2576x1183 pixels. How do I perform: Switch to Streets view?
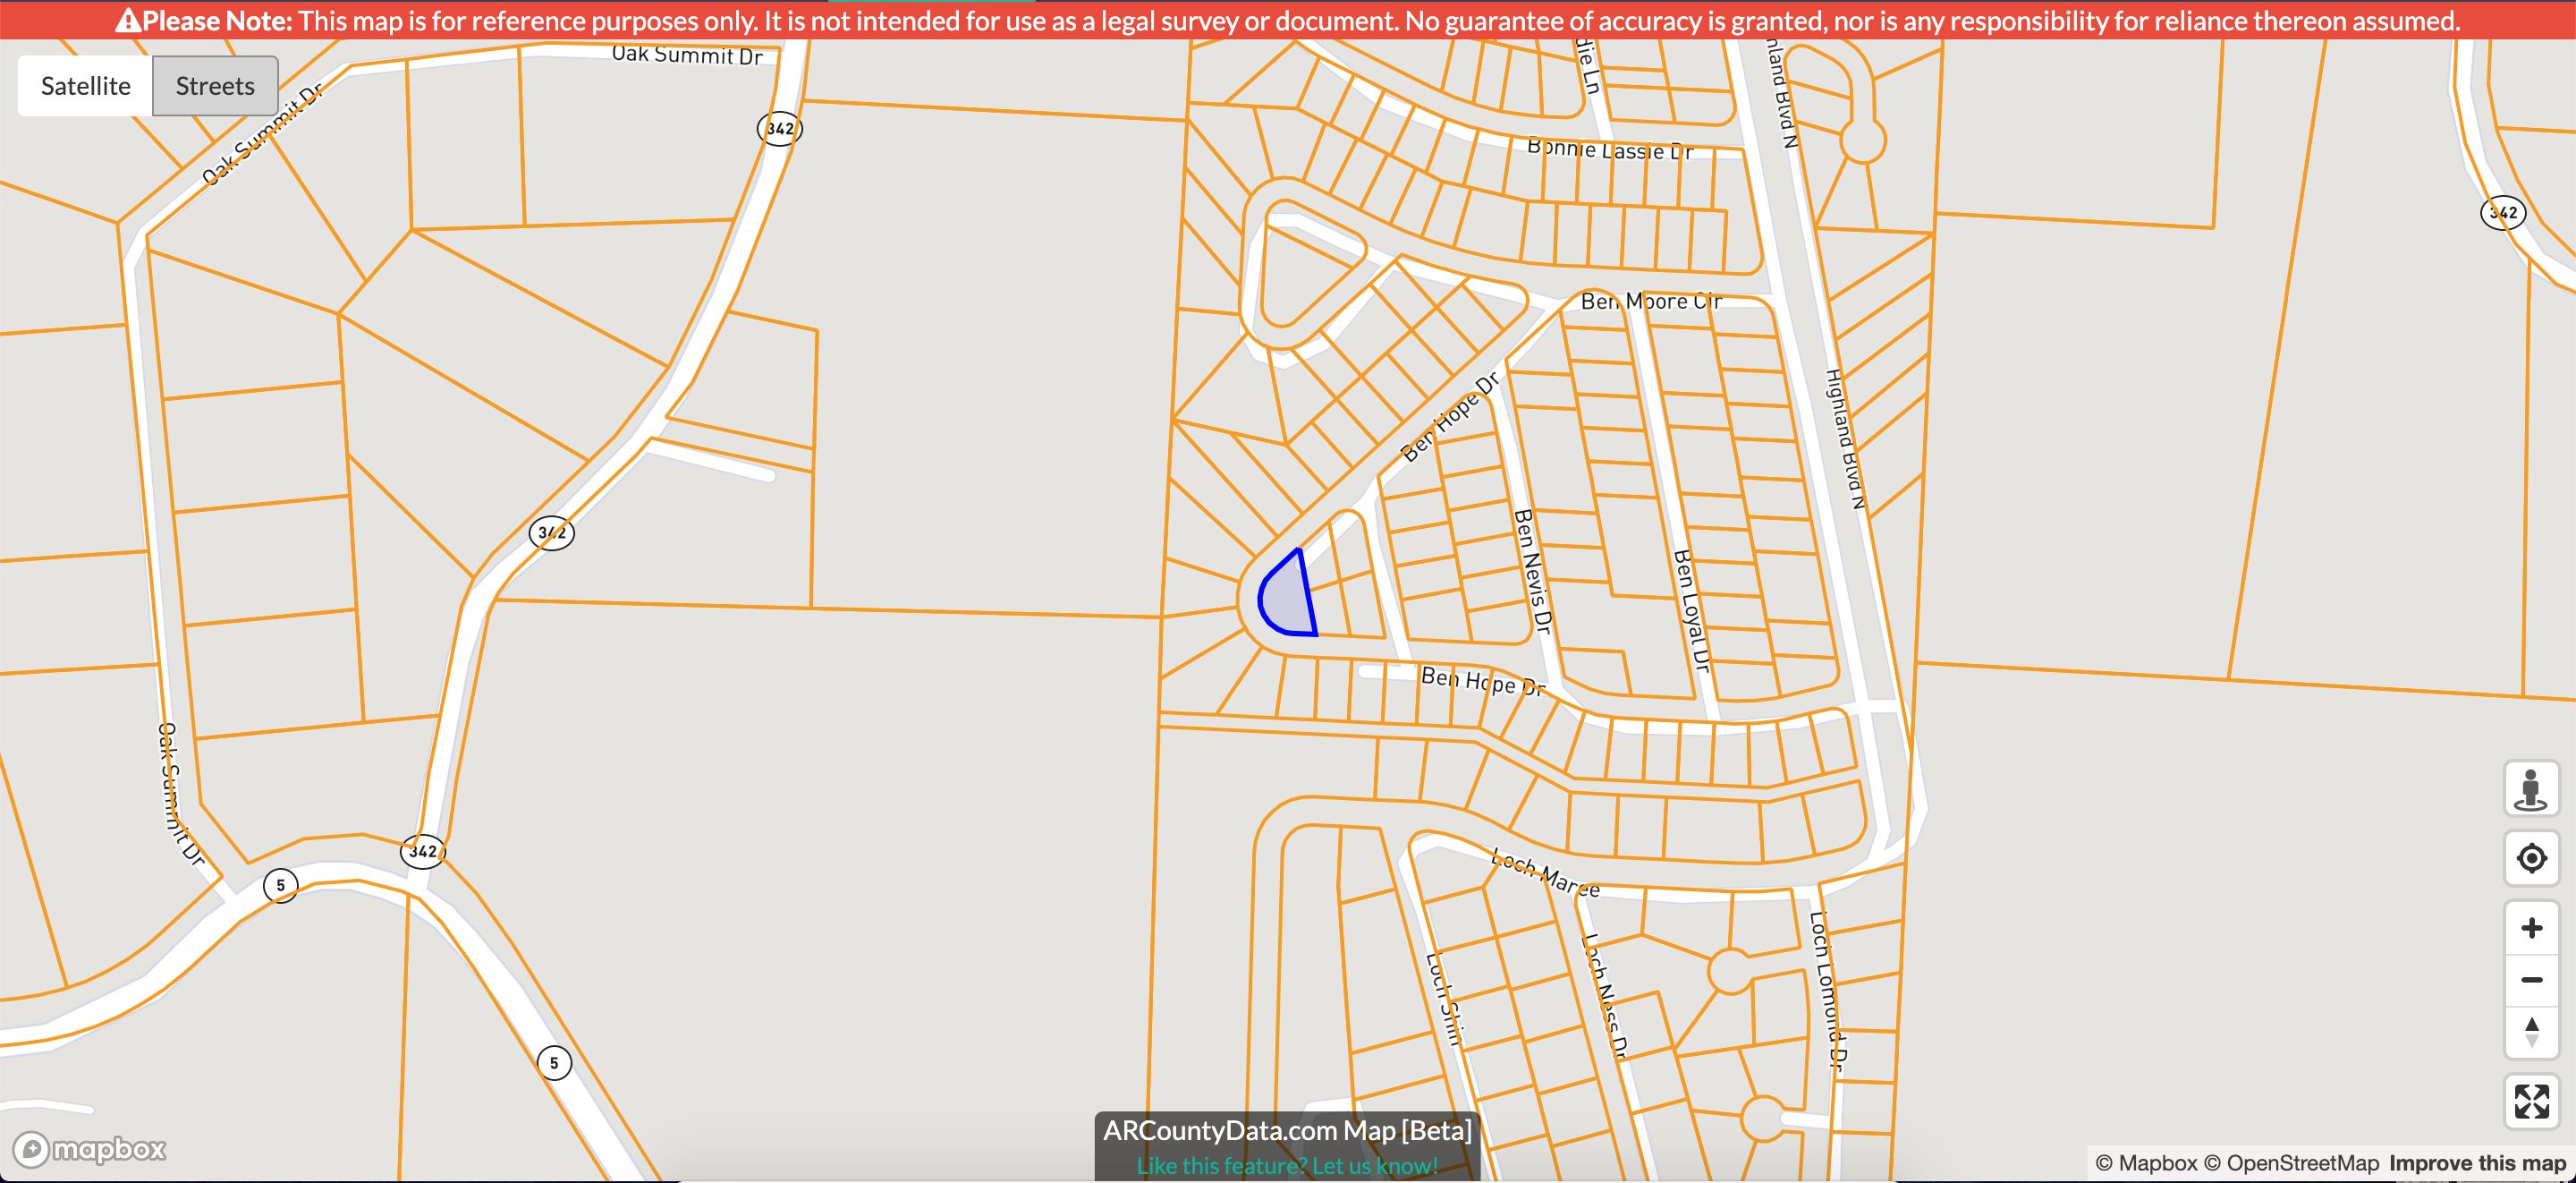tap(215, 86)
